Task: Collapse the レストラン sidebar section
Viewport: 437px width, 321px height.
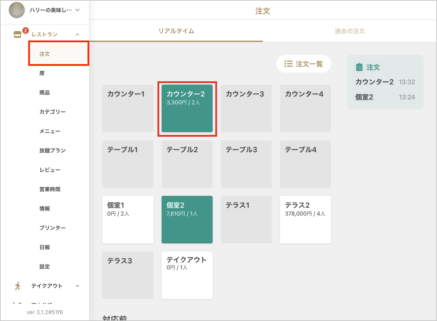Action: (x=77, y=34)
